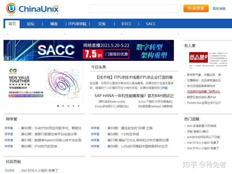Screen dimensions: 232x174
Task: Open the ITPUB学院 menu item
Action: tap(77, 24)
